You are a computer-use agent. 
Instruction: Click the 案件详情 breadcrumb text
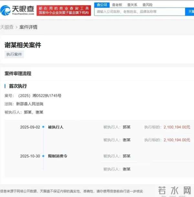point(28,27)
